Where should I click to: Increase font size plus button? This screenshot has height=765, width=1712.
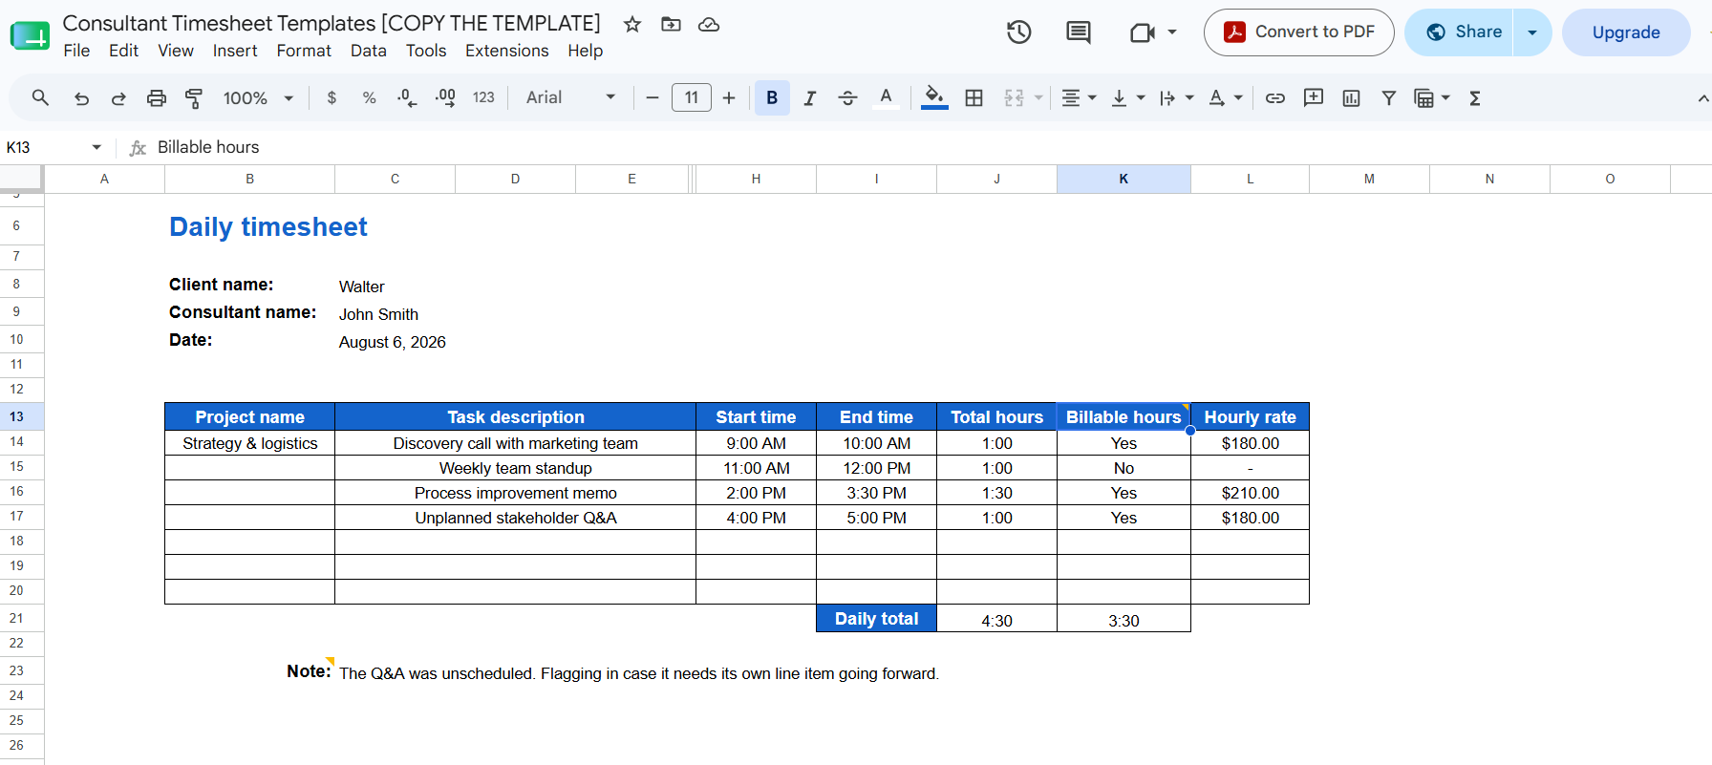(729, 97)
